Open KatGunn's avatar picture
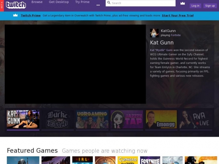The image size is (219, 164). pyautogui.click(x=154, y=33)
